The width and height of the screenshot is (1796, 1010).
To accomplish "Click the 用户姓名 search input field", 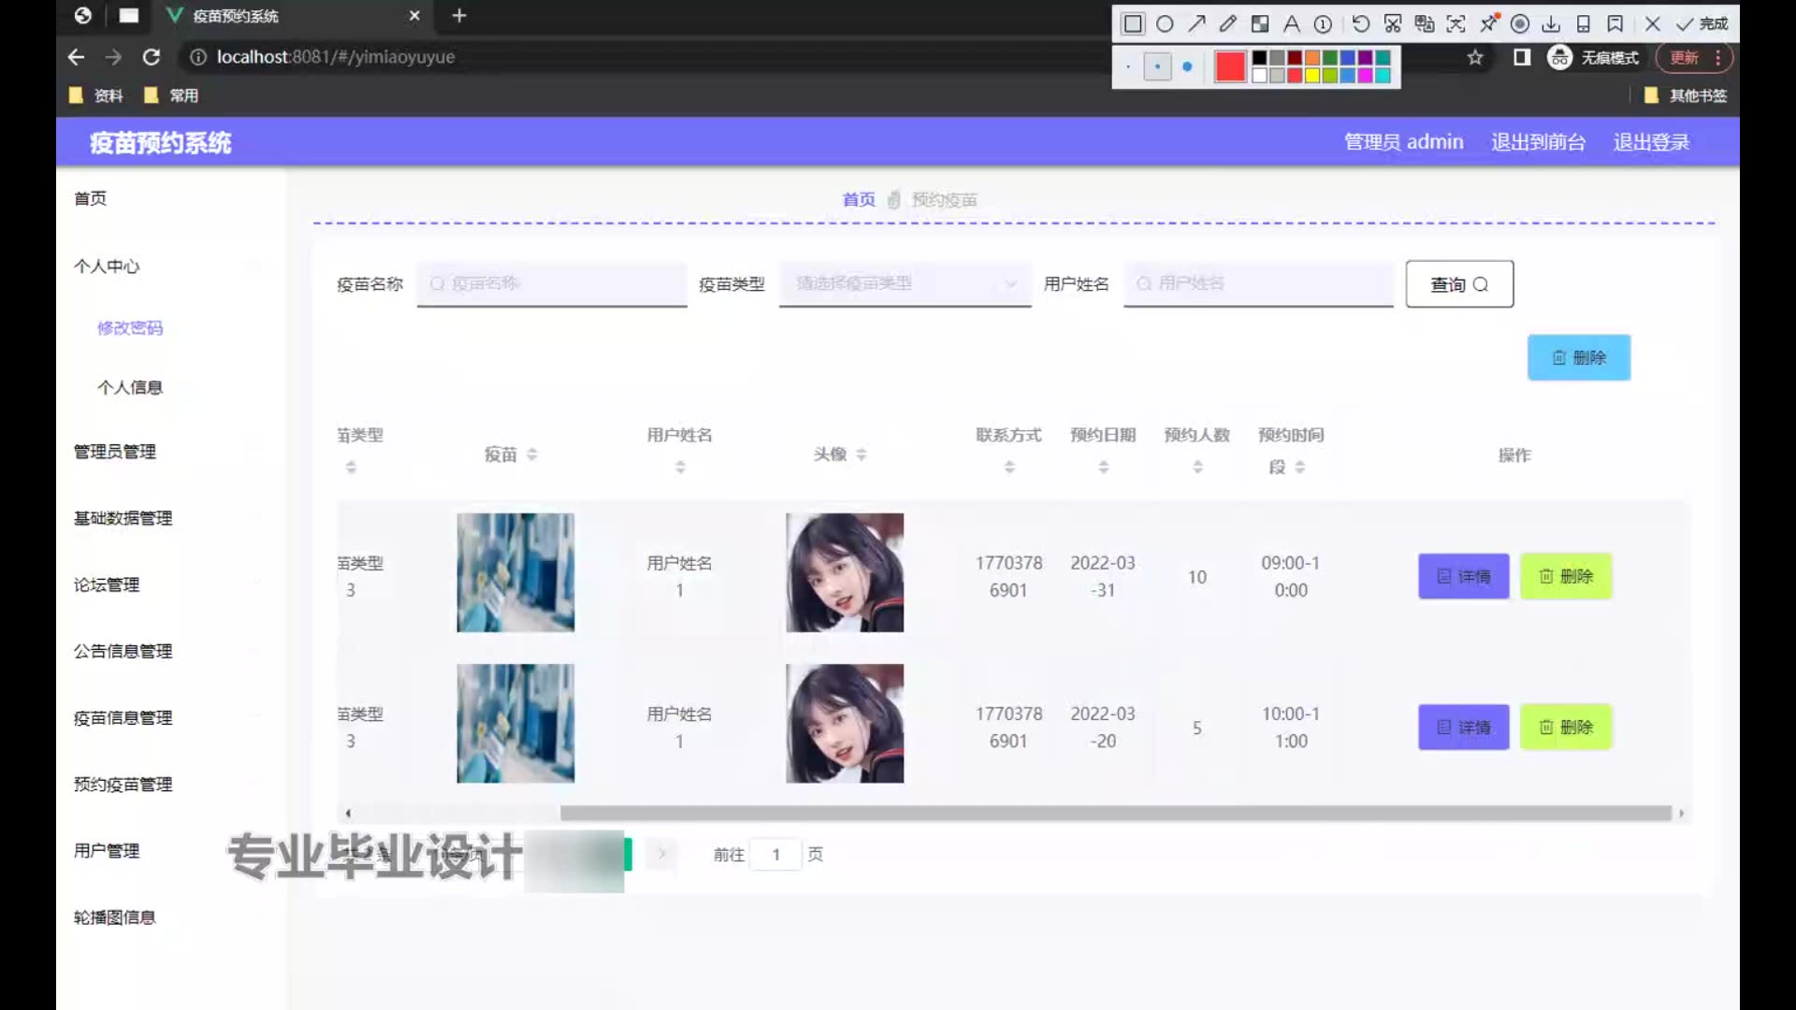I will pos(1258,283).
